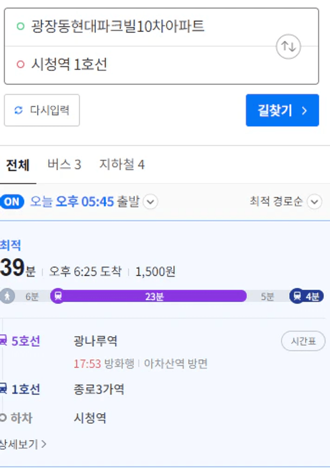Click the 길찾기 search button

282,110
